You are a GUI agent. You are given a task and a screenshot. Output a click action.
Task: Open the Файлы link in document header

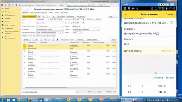coord(51,12)
